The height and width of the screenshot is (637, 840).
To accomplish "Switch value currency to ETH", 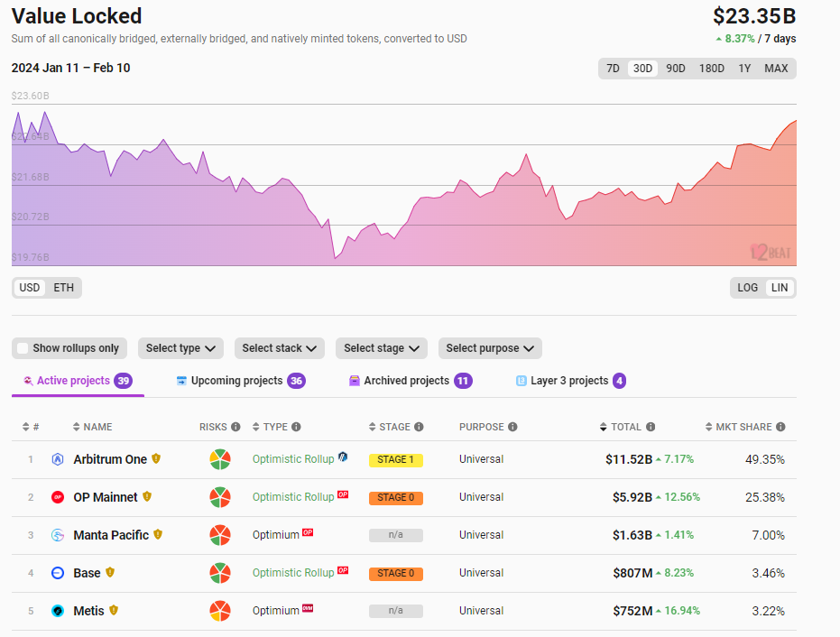I will 64,288.
